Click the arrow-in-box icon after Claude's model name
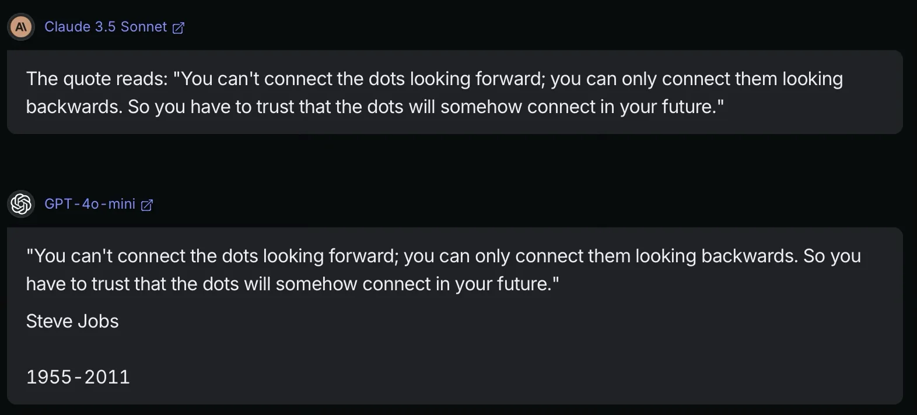917x415 pixels. (x=178, y=27)
